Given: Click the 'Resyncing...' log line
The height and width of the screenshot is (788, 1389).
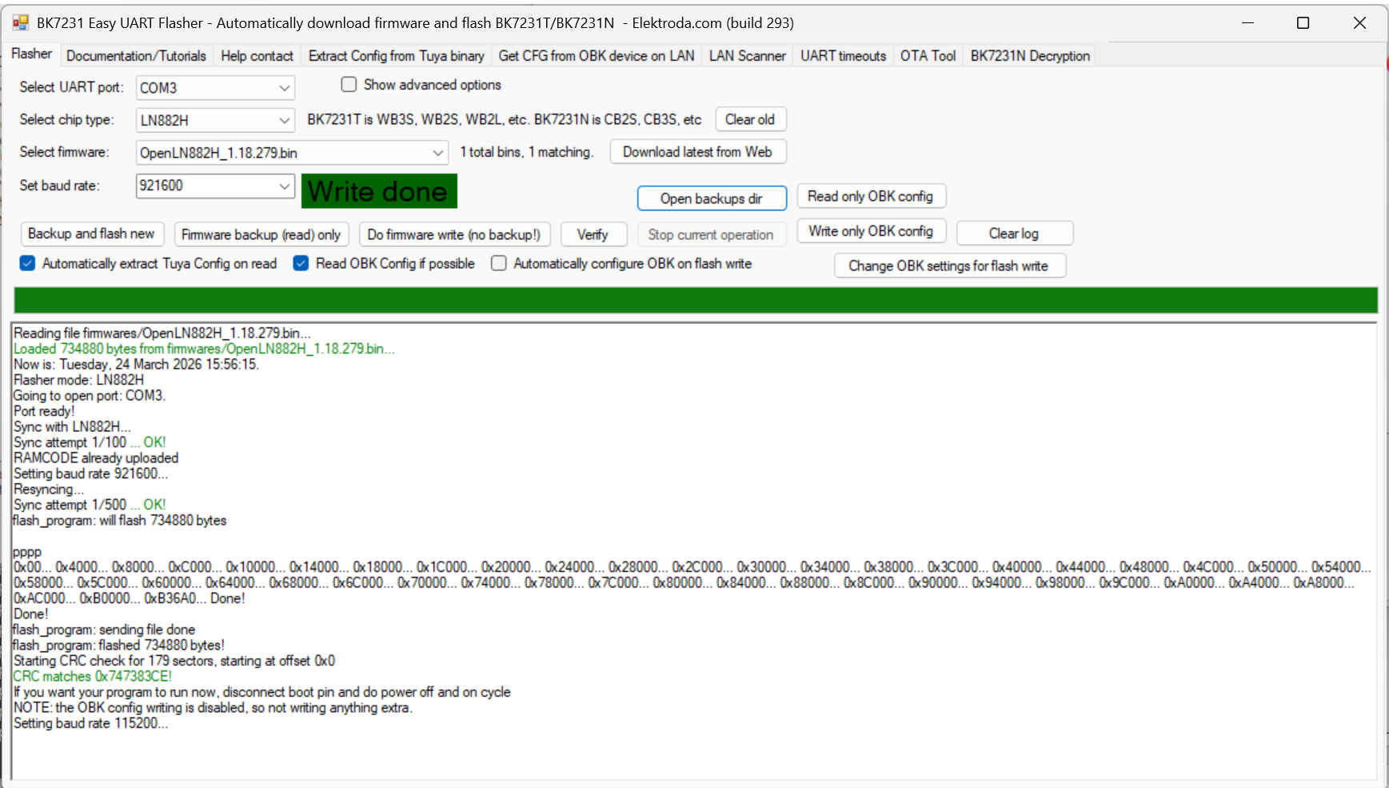Looking at the screenshot, I should click(x=49, y=489).
